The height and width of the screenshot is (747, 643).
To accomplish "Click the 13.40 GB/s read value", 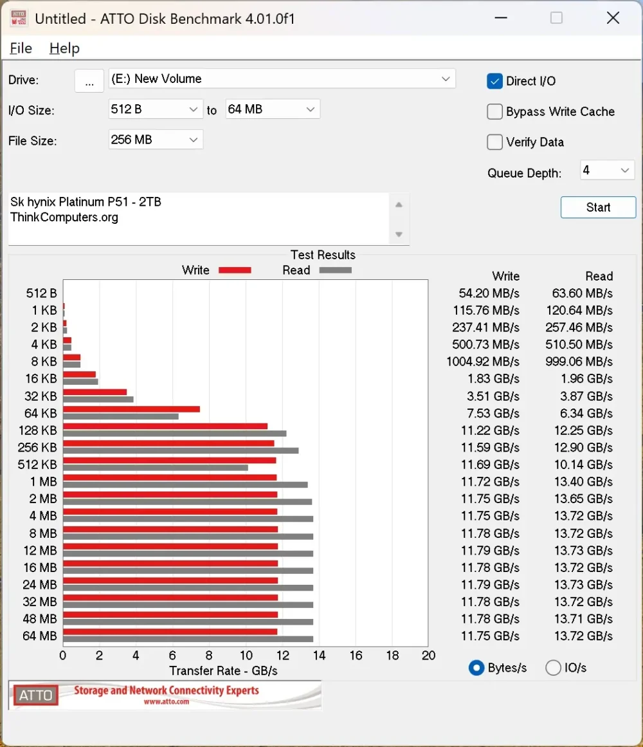I will click(x=583, y=482).
